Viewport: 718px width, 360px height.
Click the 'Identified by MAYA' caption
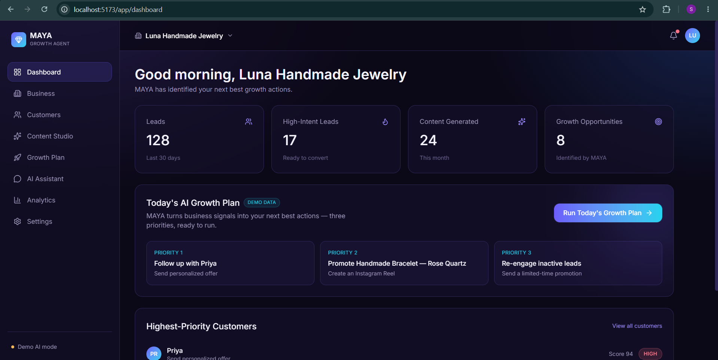click(581, 158)
